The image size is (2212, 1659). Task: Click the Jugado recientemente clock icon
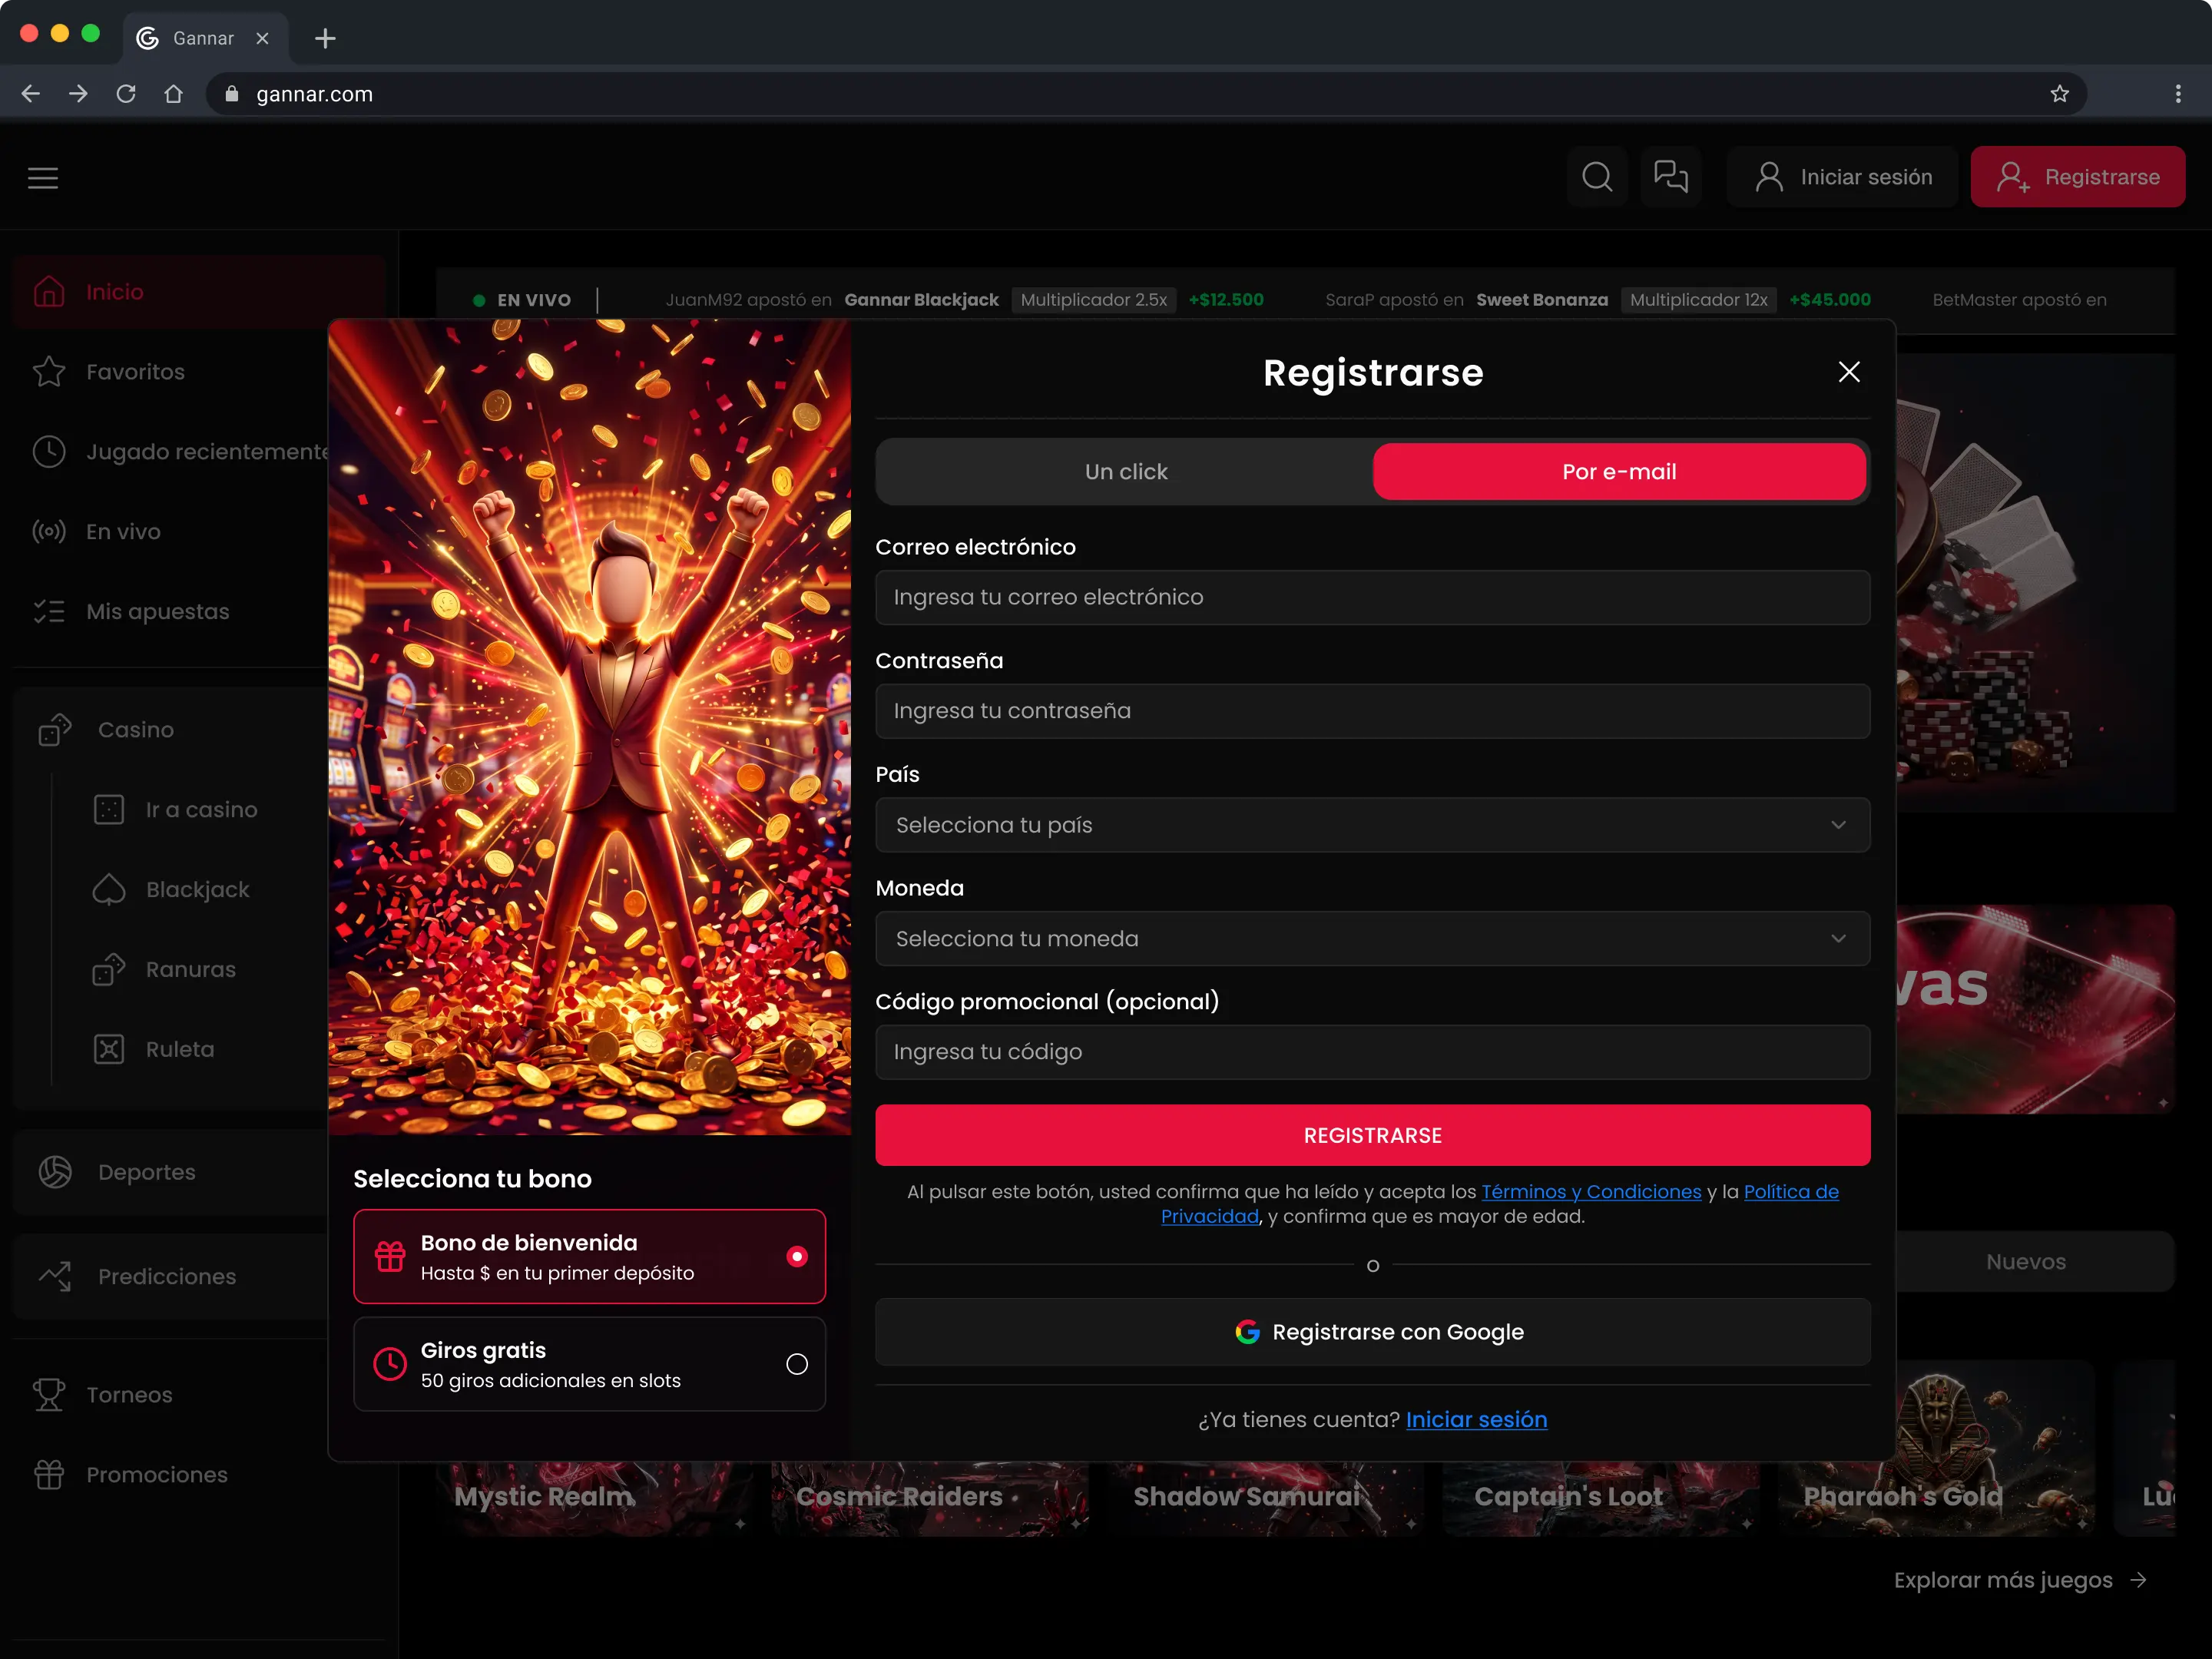[49, 452]
